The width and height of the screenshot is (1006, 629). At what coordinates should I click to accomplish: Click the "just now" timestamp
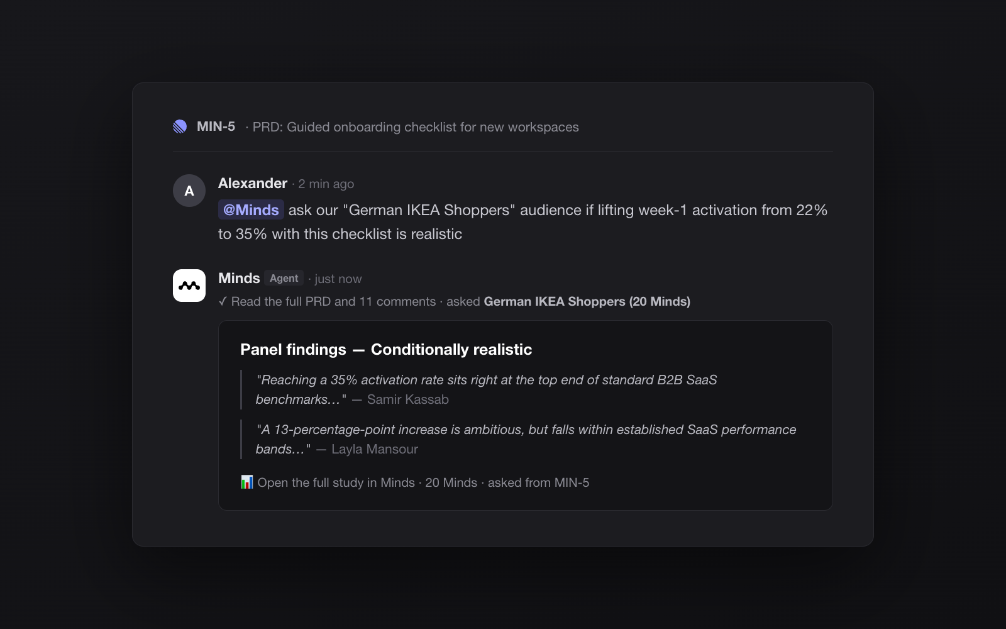tap(338, 279)
